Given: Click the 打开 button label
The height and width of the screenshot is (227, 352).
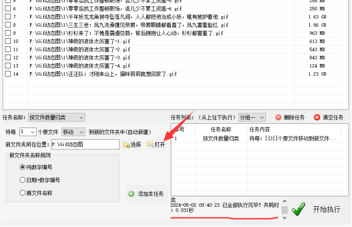Looking at the screenshot, I should [x=160, y=145].
